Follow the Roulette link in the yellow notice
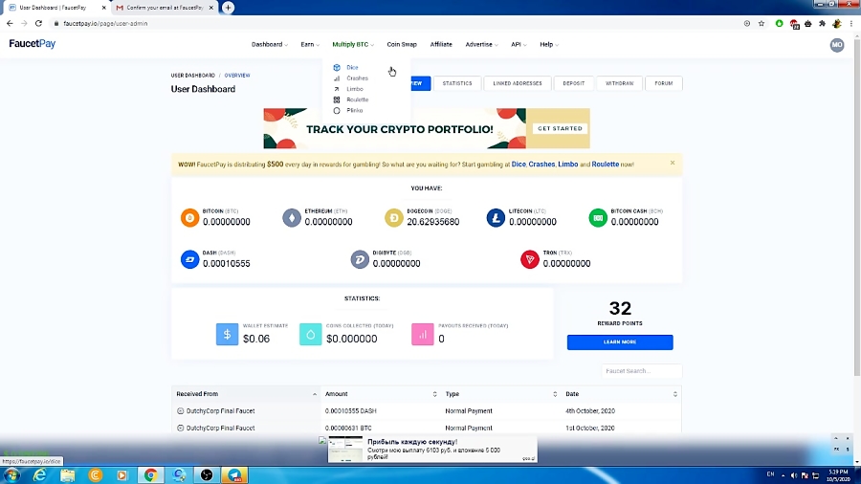This screenshot has width=861, height=484. (x=606, y=165)
